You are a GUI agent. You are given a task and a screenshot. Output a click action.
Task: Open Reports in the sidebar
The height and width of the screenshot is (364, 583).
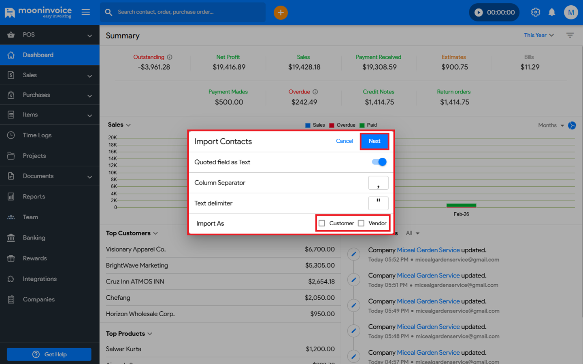34,197
